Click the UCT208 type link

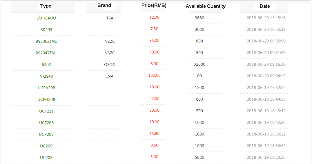pos(46,123)
